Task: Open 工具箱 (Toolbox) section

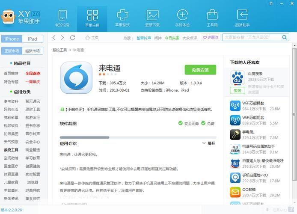Action: click(212, 18)
